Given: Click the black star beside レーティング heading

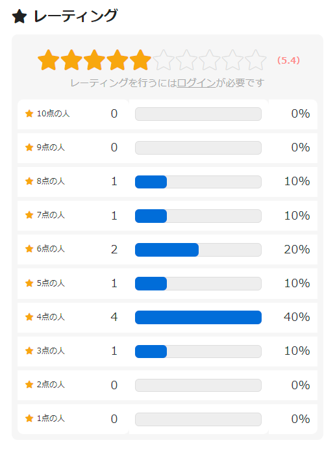Looking at the screenshot, I should point(19,16).
